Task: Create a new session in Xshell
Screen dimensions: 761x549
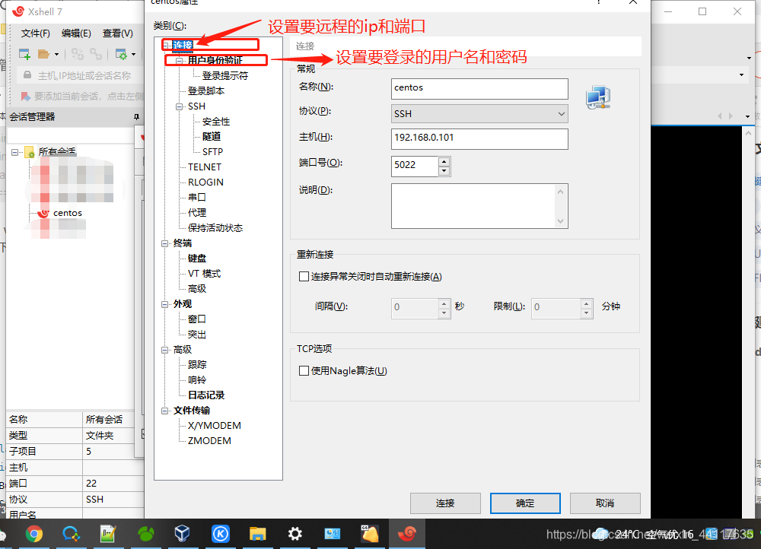Action: tap(24, 53)
